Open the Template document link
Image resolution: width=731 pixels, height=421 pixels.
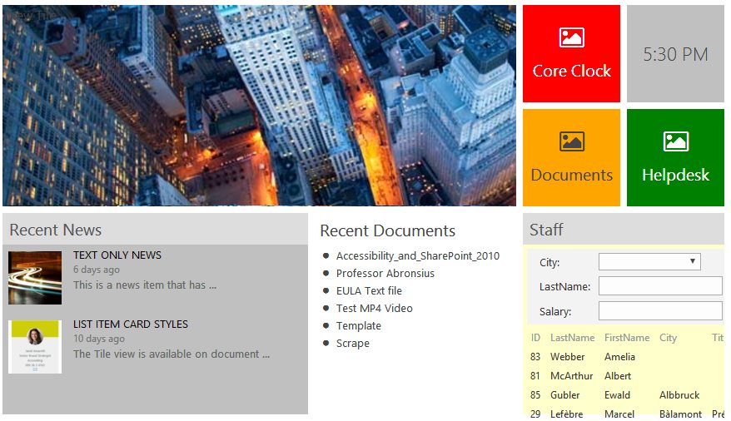tap(359, 326)
